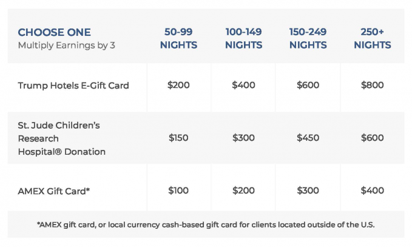Viewport: 412px width, 247px height.
Task: Click the AMEX Gift Card row label
Action: pos(54,191)
